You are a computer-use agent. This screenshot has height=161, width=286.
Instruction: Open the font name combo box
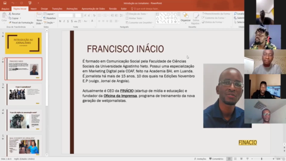point(67,16)
